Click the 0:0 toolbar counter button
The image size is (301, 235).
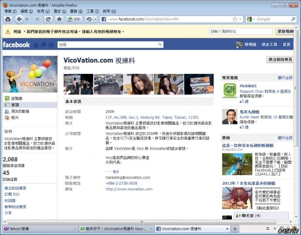[x=74, y=19]
